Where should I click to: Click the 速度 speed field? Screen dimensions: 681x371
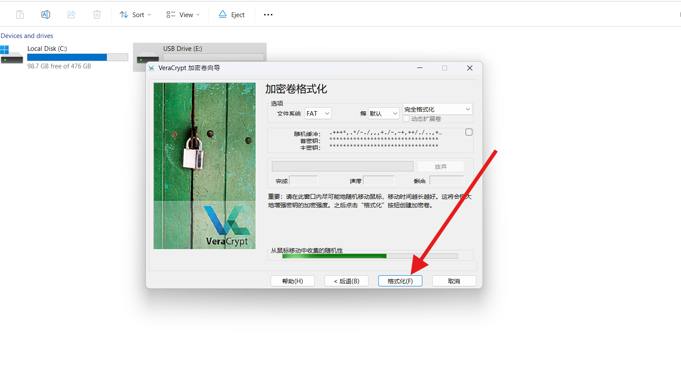[379, 180]
